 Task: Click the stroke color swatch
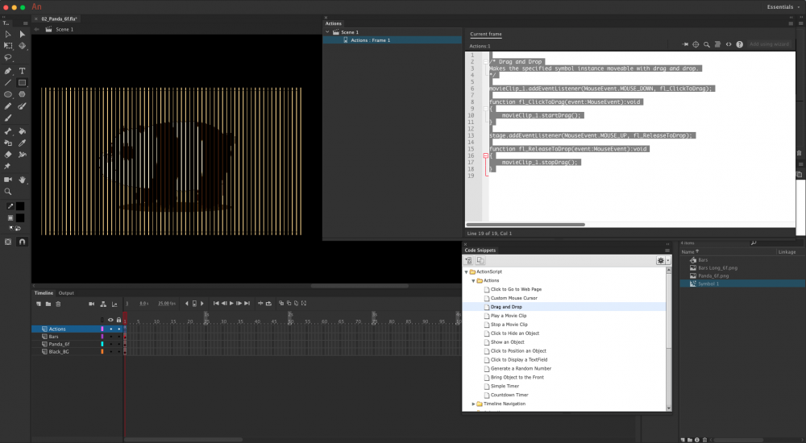pos(20,206)
